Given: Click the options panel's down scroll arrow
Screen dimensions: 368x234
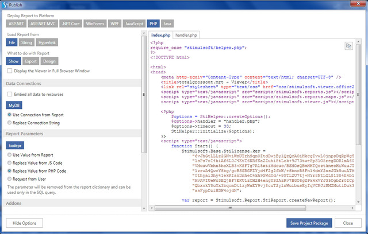Looking at the screenshot, I should 144,208.
